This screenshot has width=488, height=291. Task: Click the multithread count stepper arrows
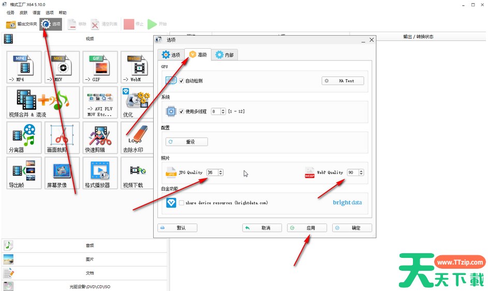tap(223, 111)
